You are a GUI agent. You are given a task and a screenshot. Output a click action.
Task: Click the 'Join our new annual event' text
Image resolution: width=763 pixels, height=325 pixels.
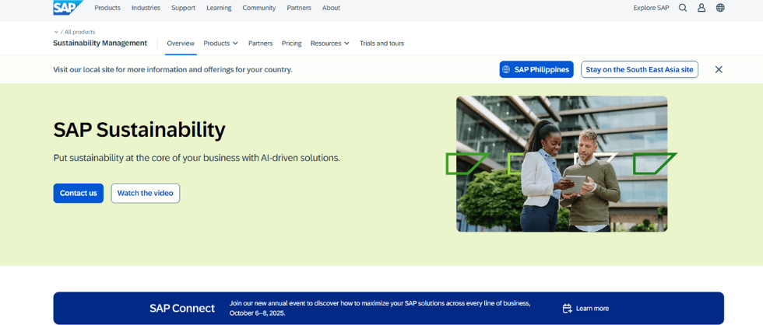tap(380, 309)
